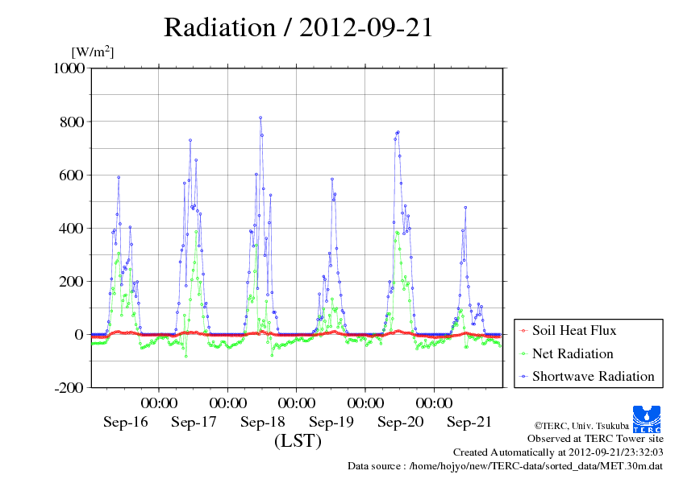Screen dimensions: 679x479
Task: Click the Sep-20 date label
Action: point(400,422)
